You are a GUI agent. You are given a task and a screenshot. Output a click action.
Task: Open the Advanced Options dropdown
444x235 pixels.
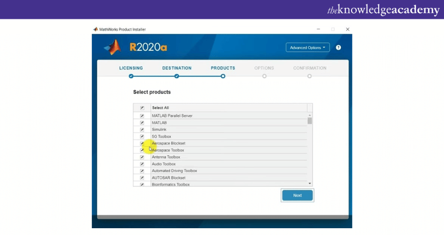click(x=308, y=48)
